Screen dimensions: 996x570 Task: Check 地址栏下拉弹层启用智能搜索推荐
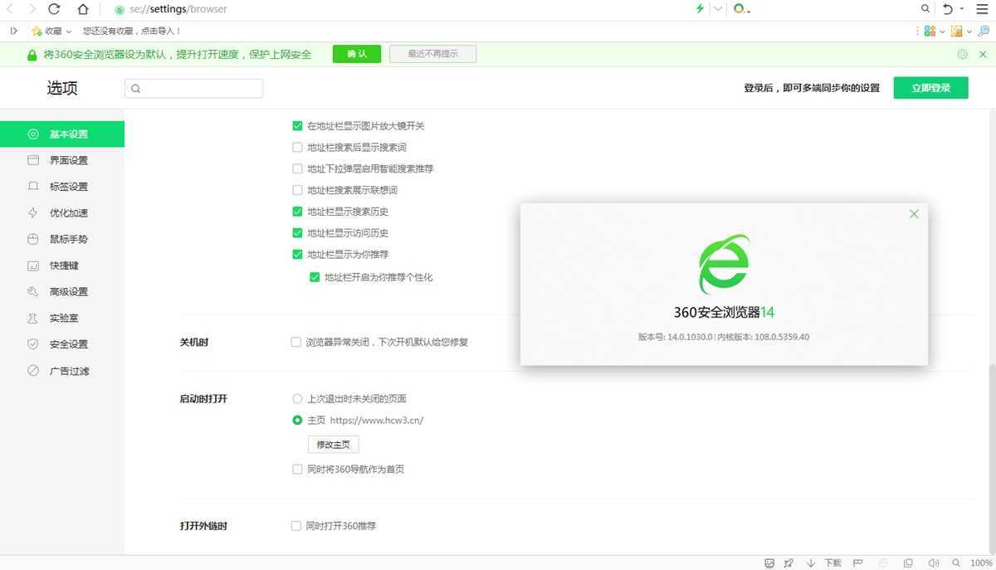297,168
